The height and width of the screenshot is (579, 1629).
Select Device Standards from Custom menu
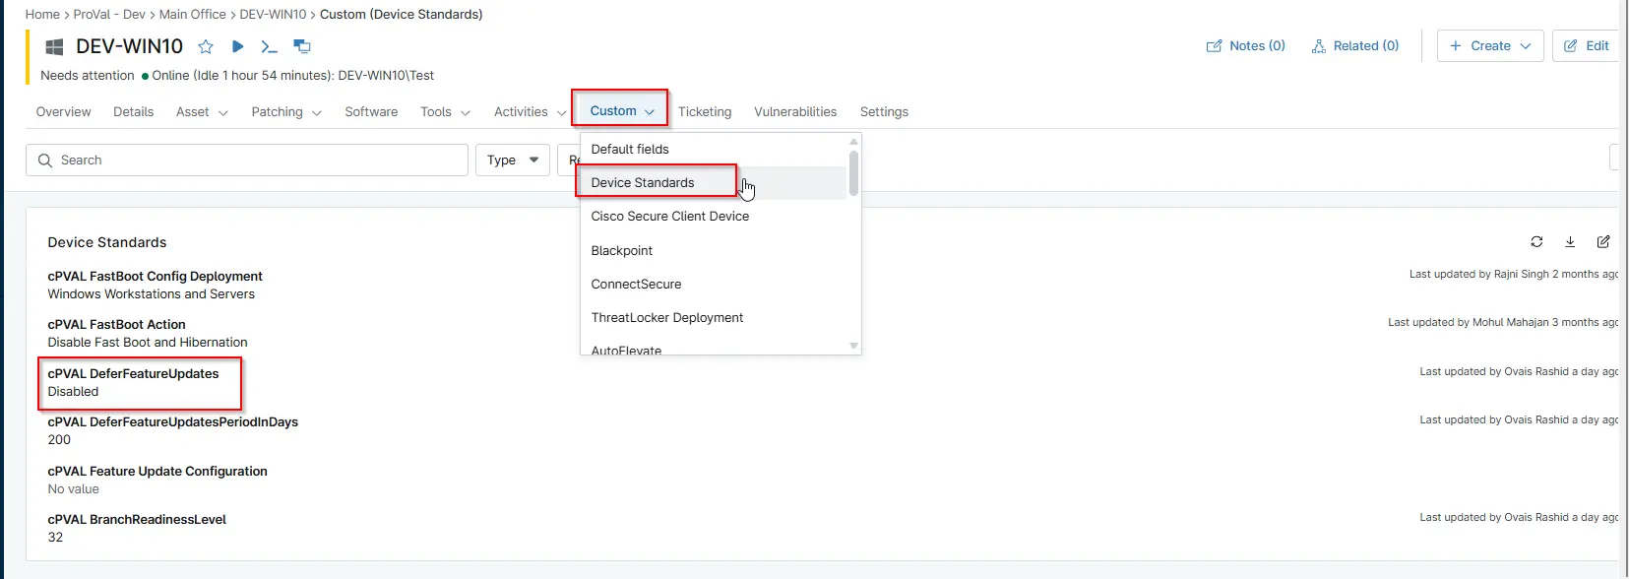click(x=643, y=183)
